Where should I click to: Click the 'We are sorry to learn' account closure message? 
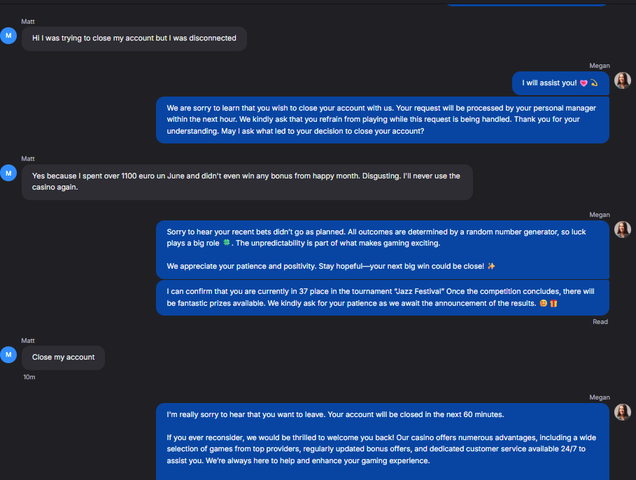(x=383, y=120)
